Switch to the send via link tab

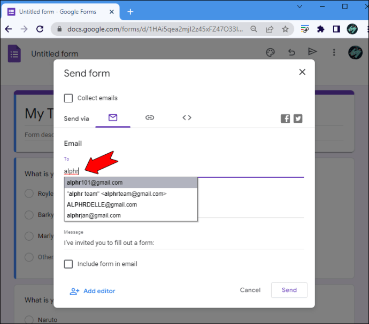click(150, 117)
